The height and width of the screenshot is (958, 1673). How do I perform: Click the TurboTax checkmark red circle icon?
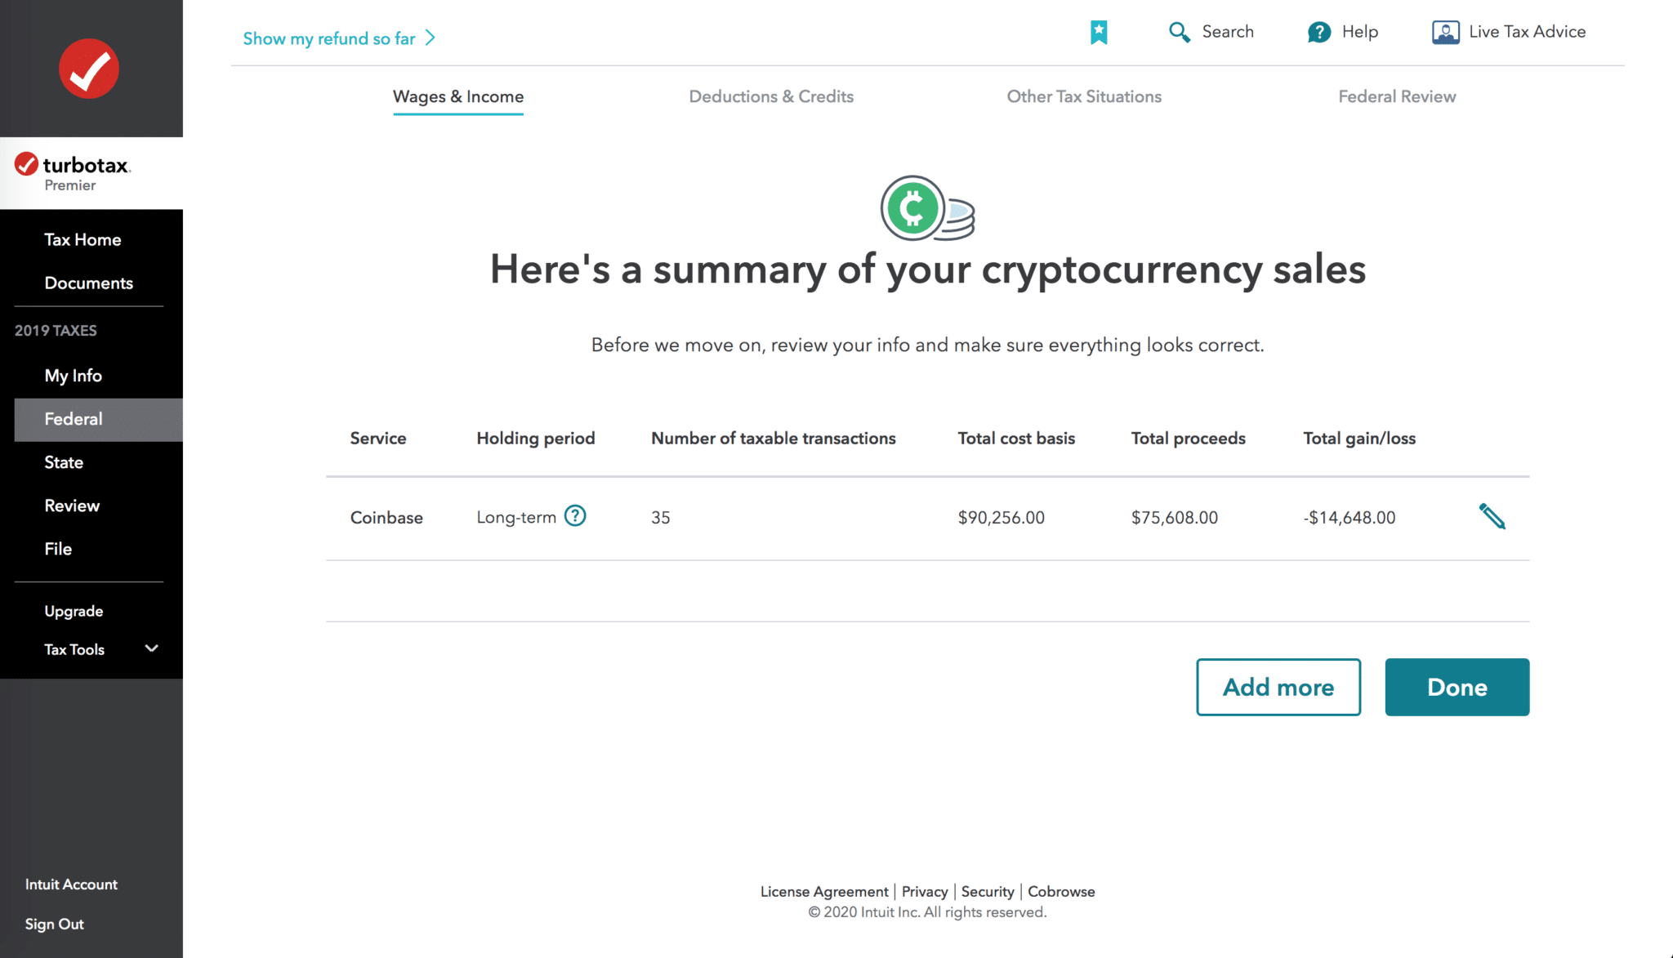(x=91, y=68)
